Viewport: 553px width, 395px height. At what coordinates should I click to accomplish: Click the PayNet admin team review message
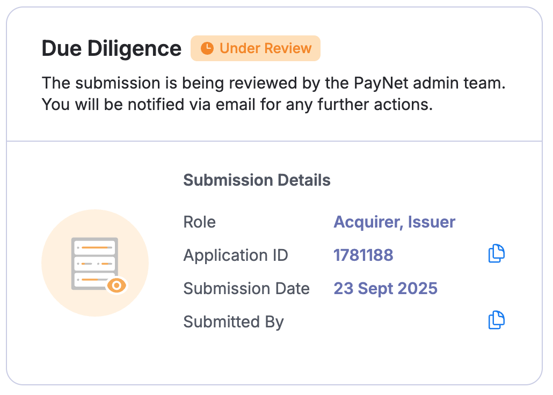(274, 84)
